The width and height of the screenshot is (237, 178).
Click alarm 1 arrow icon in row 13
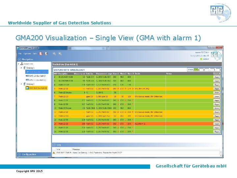click(118, 120)
